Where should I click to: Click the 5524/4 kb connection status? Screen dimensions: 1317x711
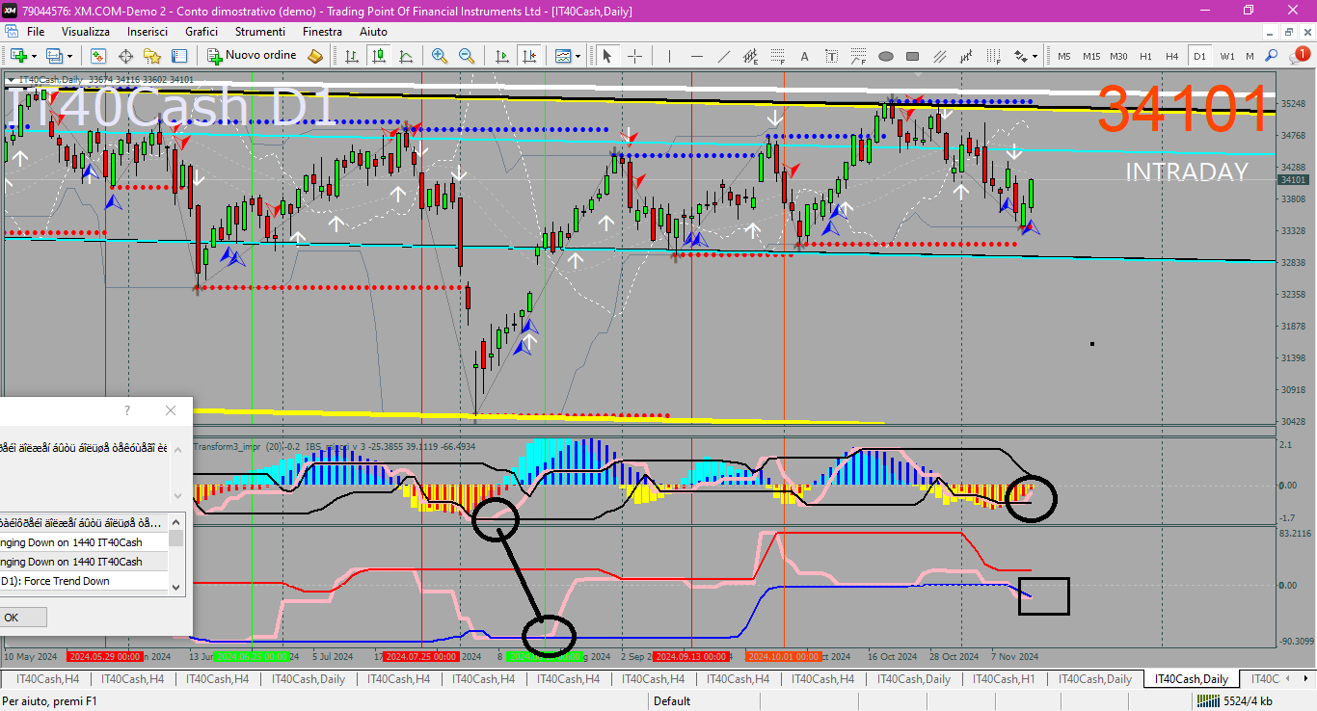[x=1233, y=701]
